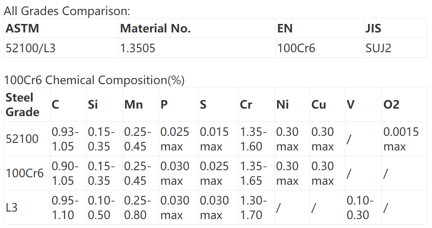Click the 100Cr6 Chemical Composition(%) heading

(94, 80)
